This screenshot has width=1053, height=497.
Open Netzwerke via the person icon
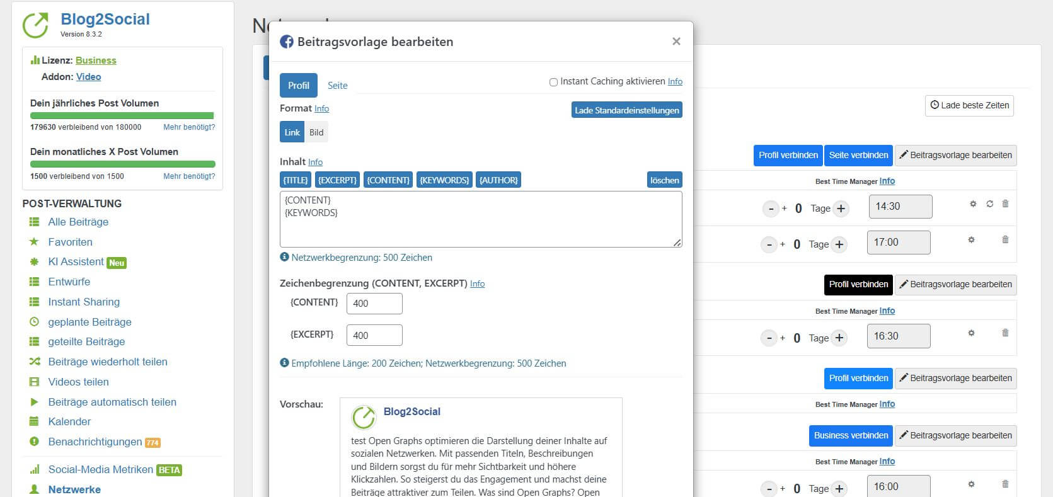click(34, 489)
